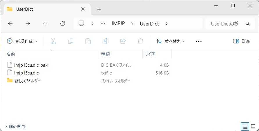
Task: Click the Back navigation arrow
Action: 10,24
